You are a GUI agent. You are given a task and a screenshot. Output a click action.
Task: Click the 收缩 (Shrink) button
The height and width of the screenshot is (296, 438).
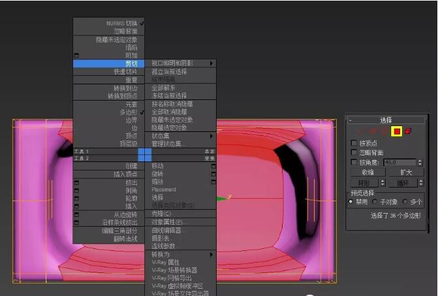point(368,173)
